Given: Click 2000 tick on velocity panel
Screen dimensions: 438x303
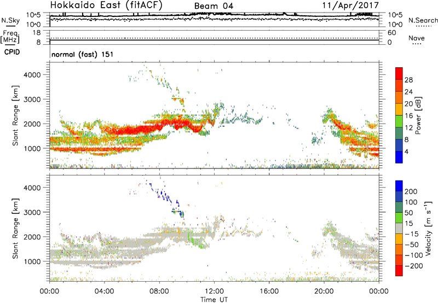Looking at the screenshot, I should 32,237.
